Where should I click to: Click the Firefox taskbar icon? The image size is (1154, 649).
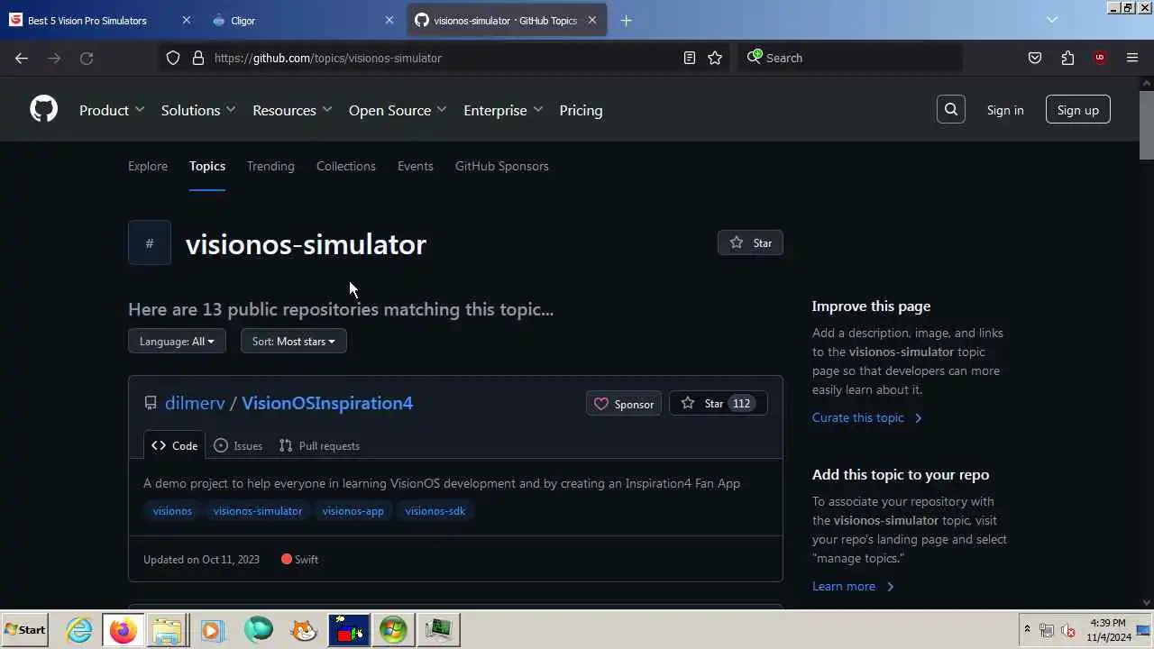point(124,630)
